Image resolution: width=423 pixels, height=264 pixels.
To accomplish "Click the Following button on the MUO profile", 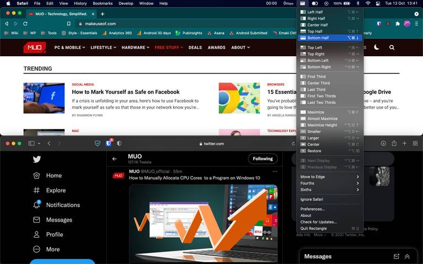I will [263, 159].
